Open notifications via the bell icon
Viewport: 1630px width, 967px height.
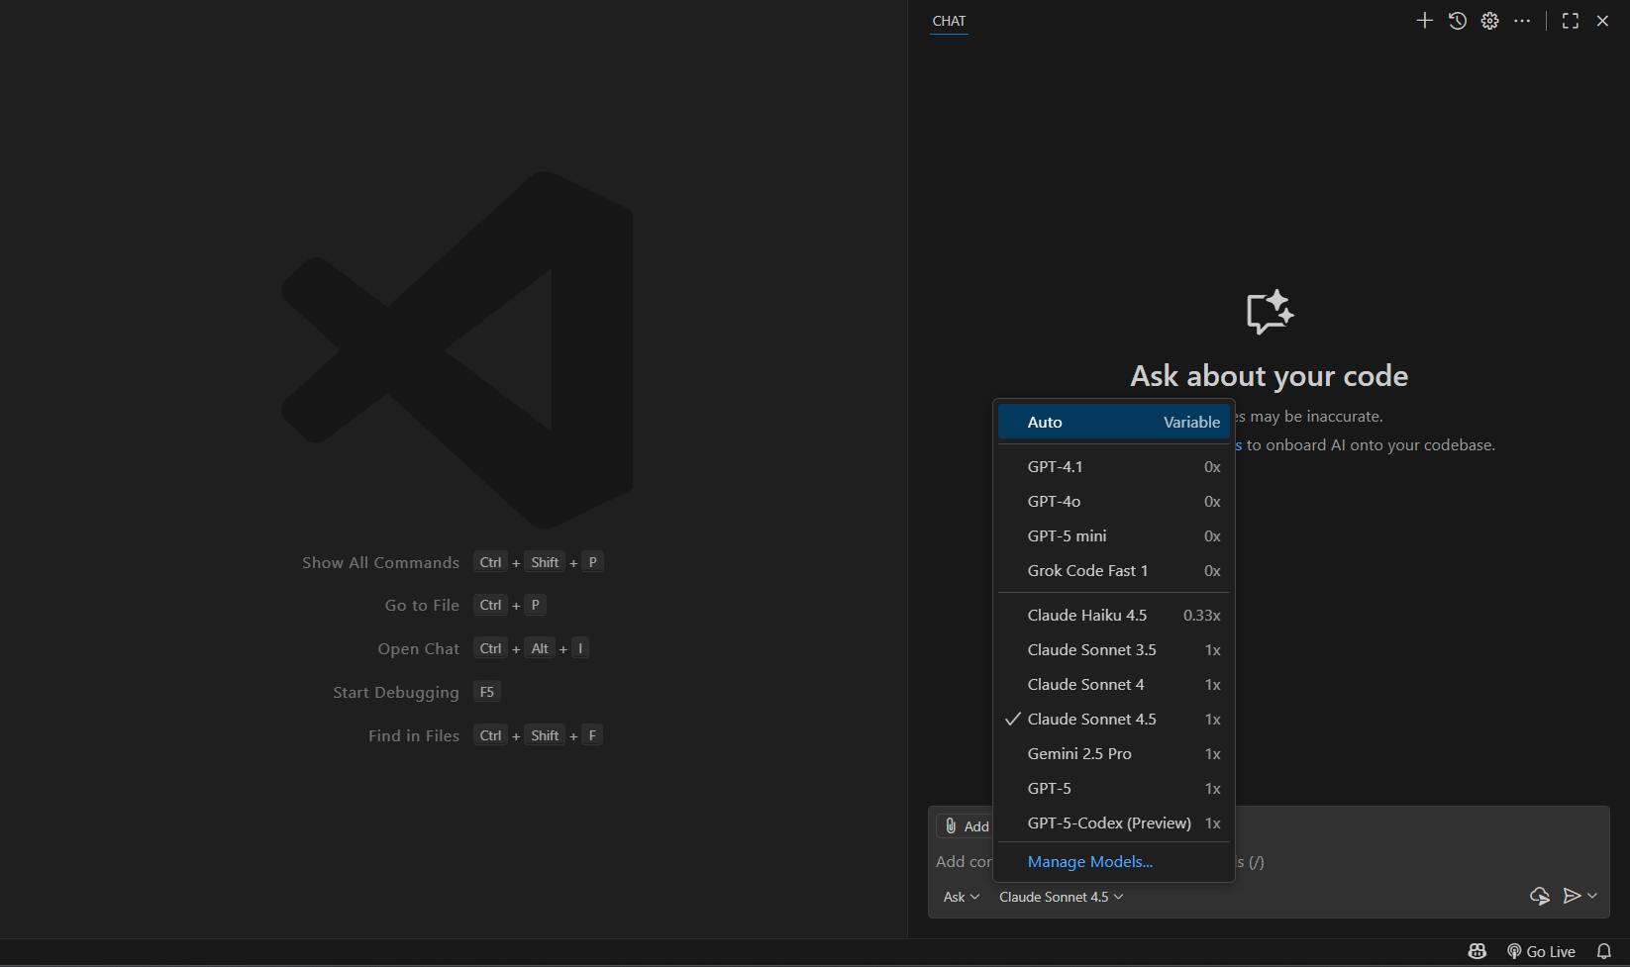point(1606,951)
